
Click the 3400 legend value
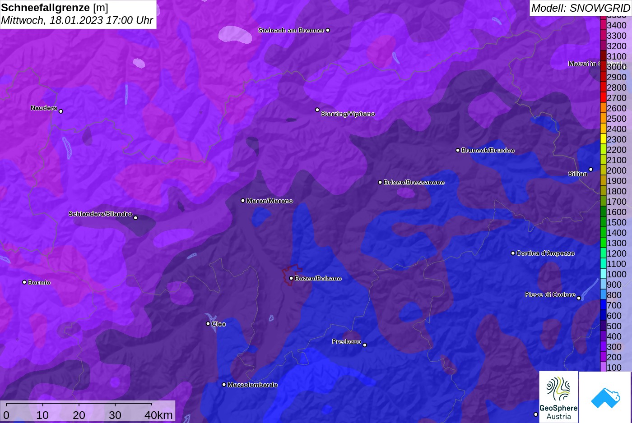[x=617, y=25]
